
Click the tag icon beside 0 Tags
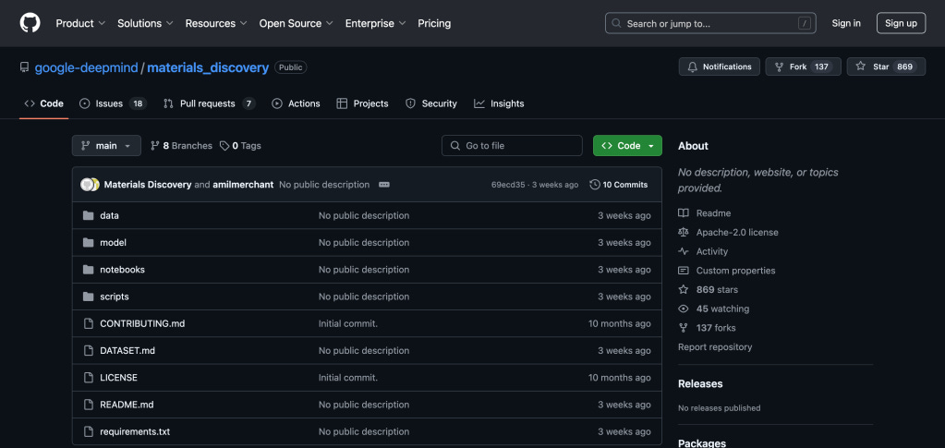coord(224,146)
